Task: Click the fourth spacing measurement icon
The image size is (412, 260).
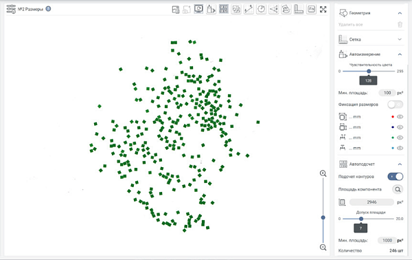Action: click(x=343, y=148)
